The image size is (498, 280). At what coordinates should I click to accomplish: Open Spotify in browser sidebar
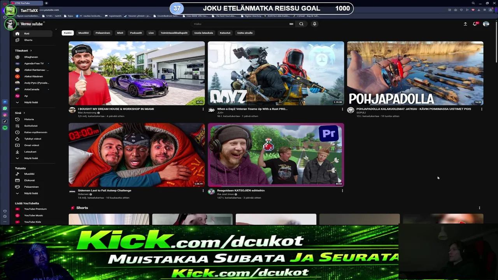pyautogui.click(x=5, y=128)
